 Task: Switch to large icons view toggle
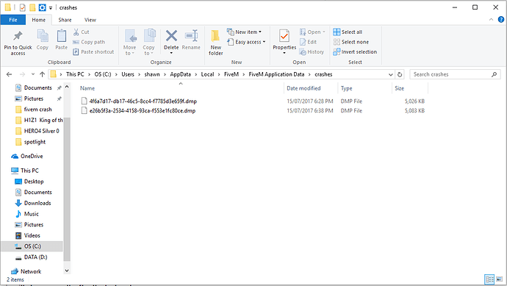tap(499, 279)
